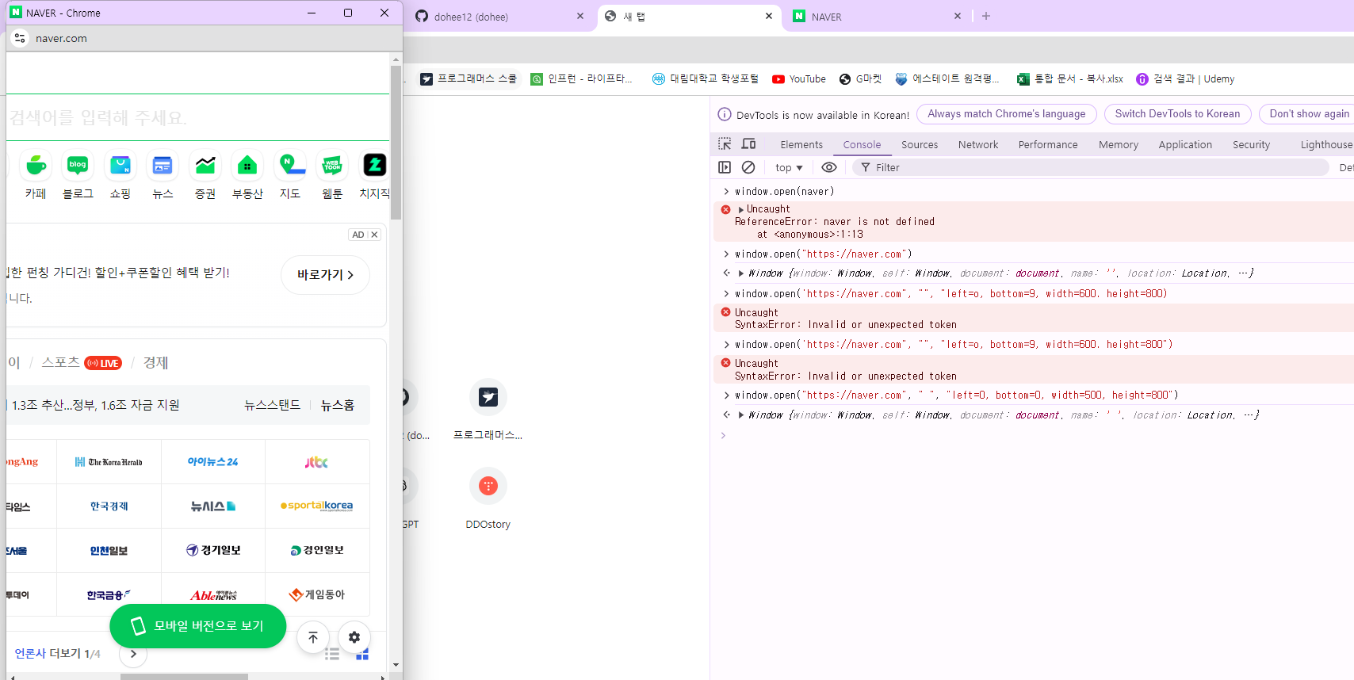Switch to the Application tab
The height and width of the screenshot is (680, 1354).
coord(1185,144)
